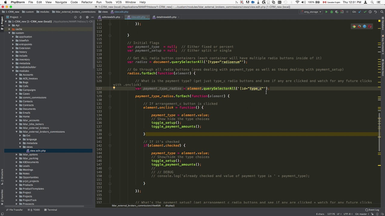Viewport: 385px width, 216px height.
Task: Open Git history clock icon
Action: [370, 12]
